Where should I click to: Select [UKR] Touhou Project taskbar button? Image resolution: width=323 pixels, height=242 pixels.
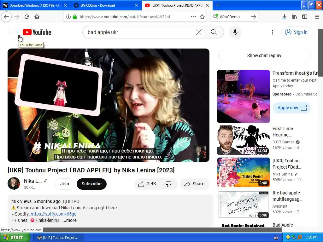click(x=58, y=238)
